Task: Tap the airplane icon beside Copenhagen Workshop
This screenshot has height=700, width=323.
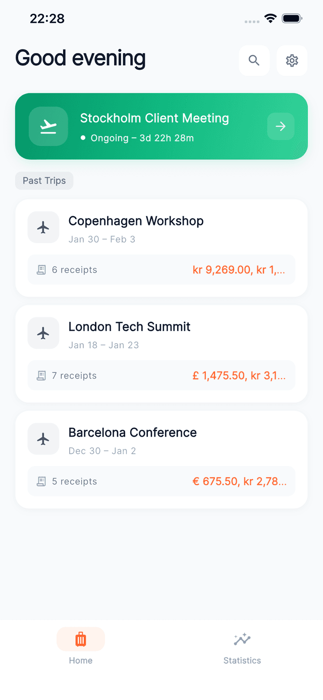Action: pos(43,227)
